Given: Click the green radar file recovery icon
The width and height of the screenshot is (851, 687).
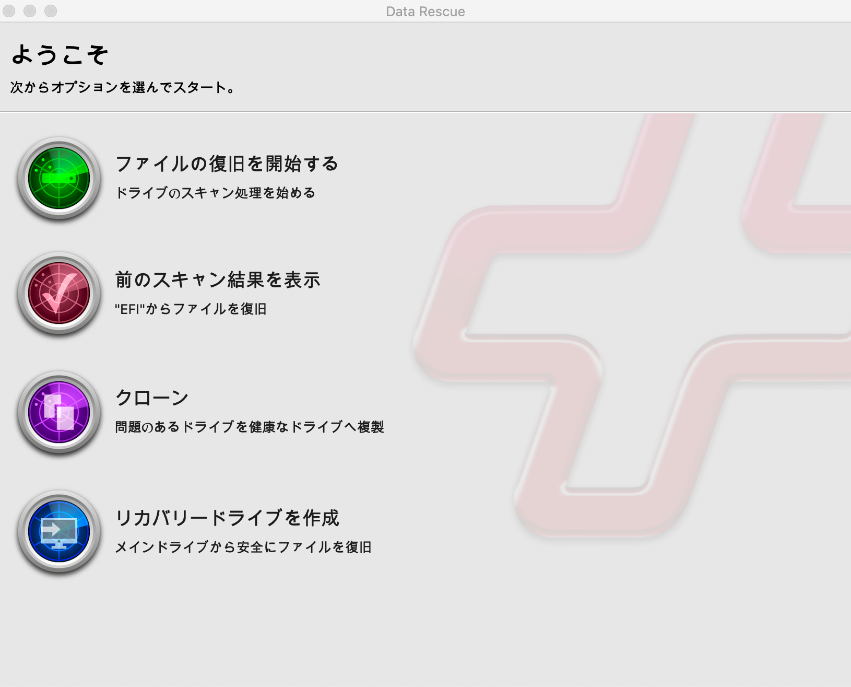Looking at the screenshot, I should click(59, 178).
